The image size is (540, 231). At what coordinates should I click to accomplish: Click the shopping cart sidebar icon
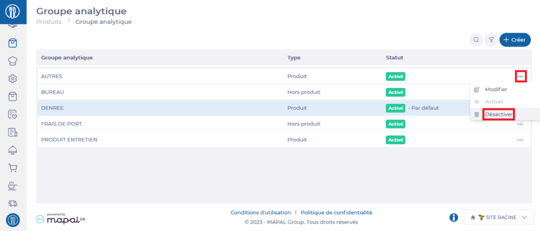coord(13,168)
